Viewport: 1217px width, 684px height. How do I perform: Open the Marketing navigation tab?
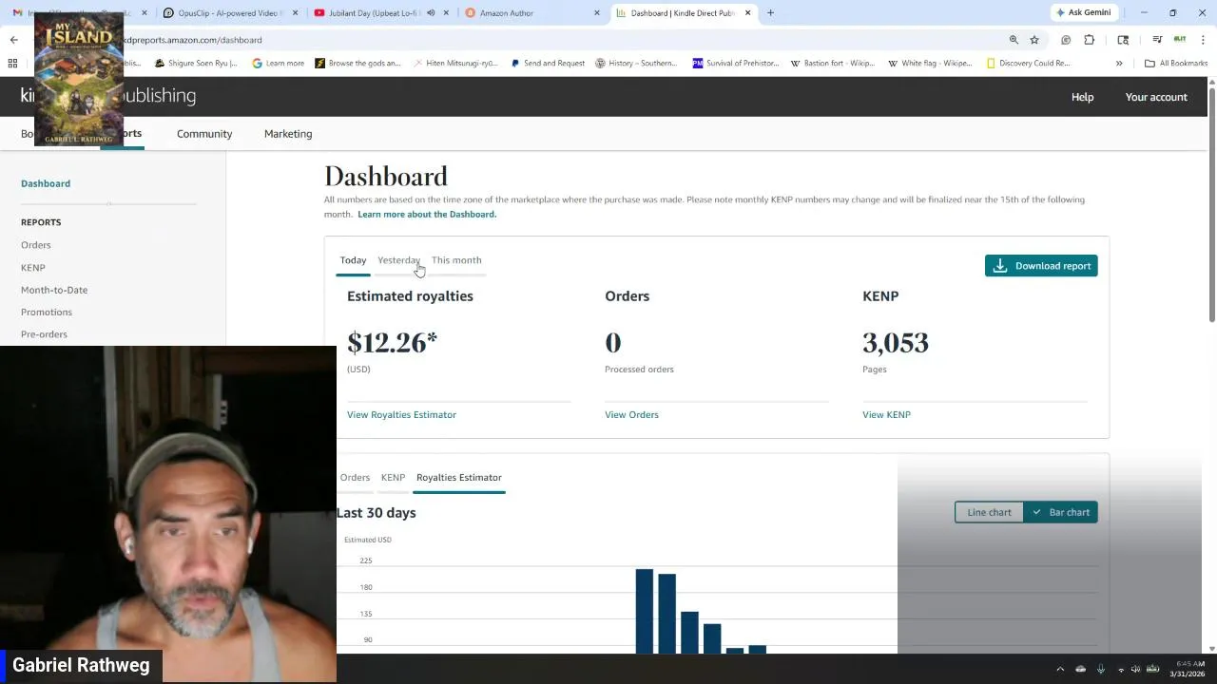(288, 134)
